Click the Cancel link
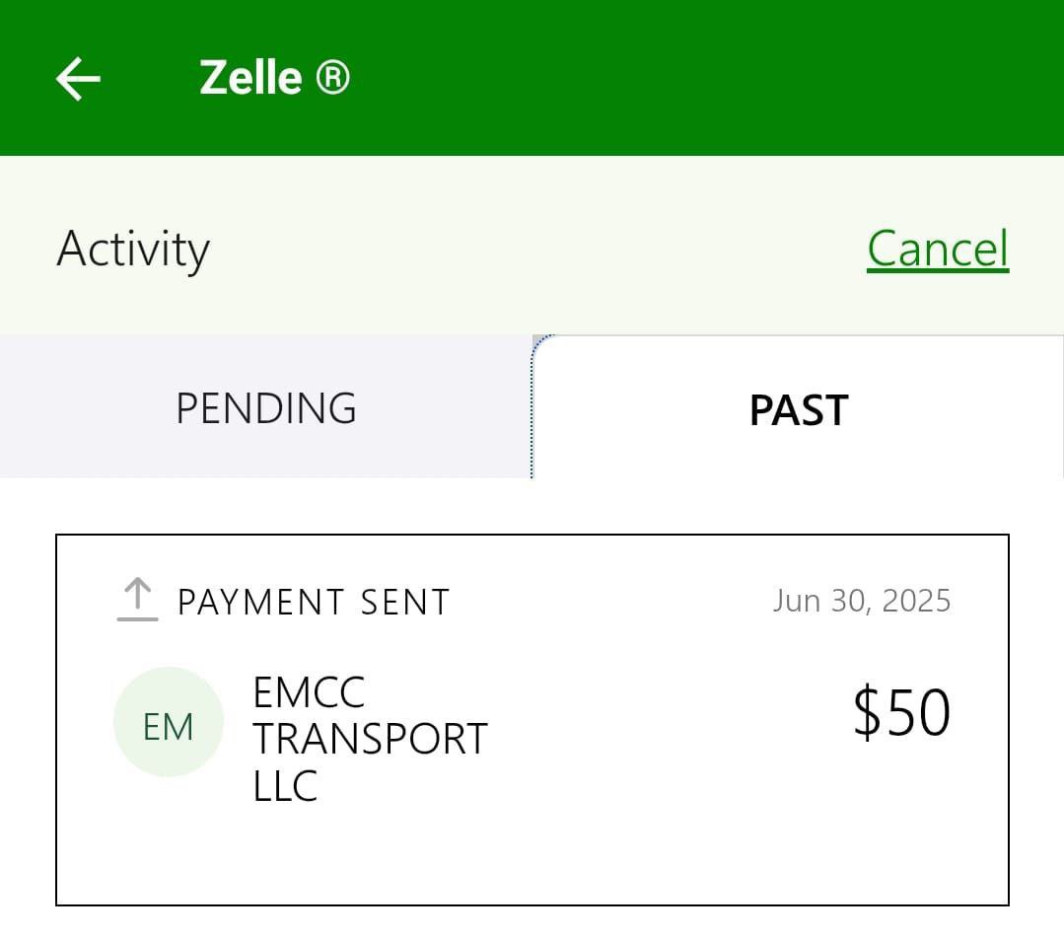The image size is (1064, 938). (938, 249)
